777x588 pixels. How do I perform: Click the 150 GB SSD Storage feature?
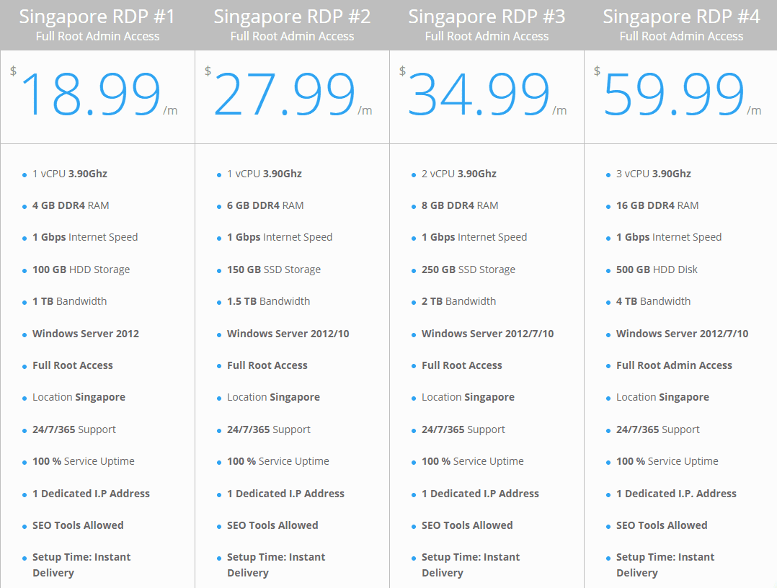click(x=274, y=269)
